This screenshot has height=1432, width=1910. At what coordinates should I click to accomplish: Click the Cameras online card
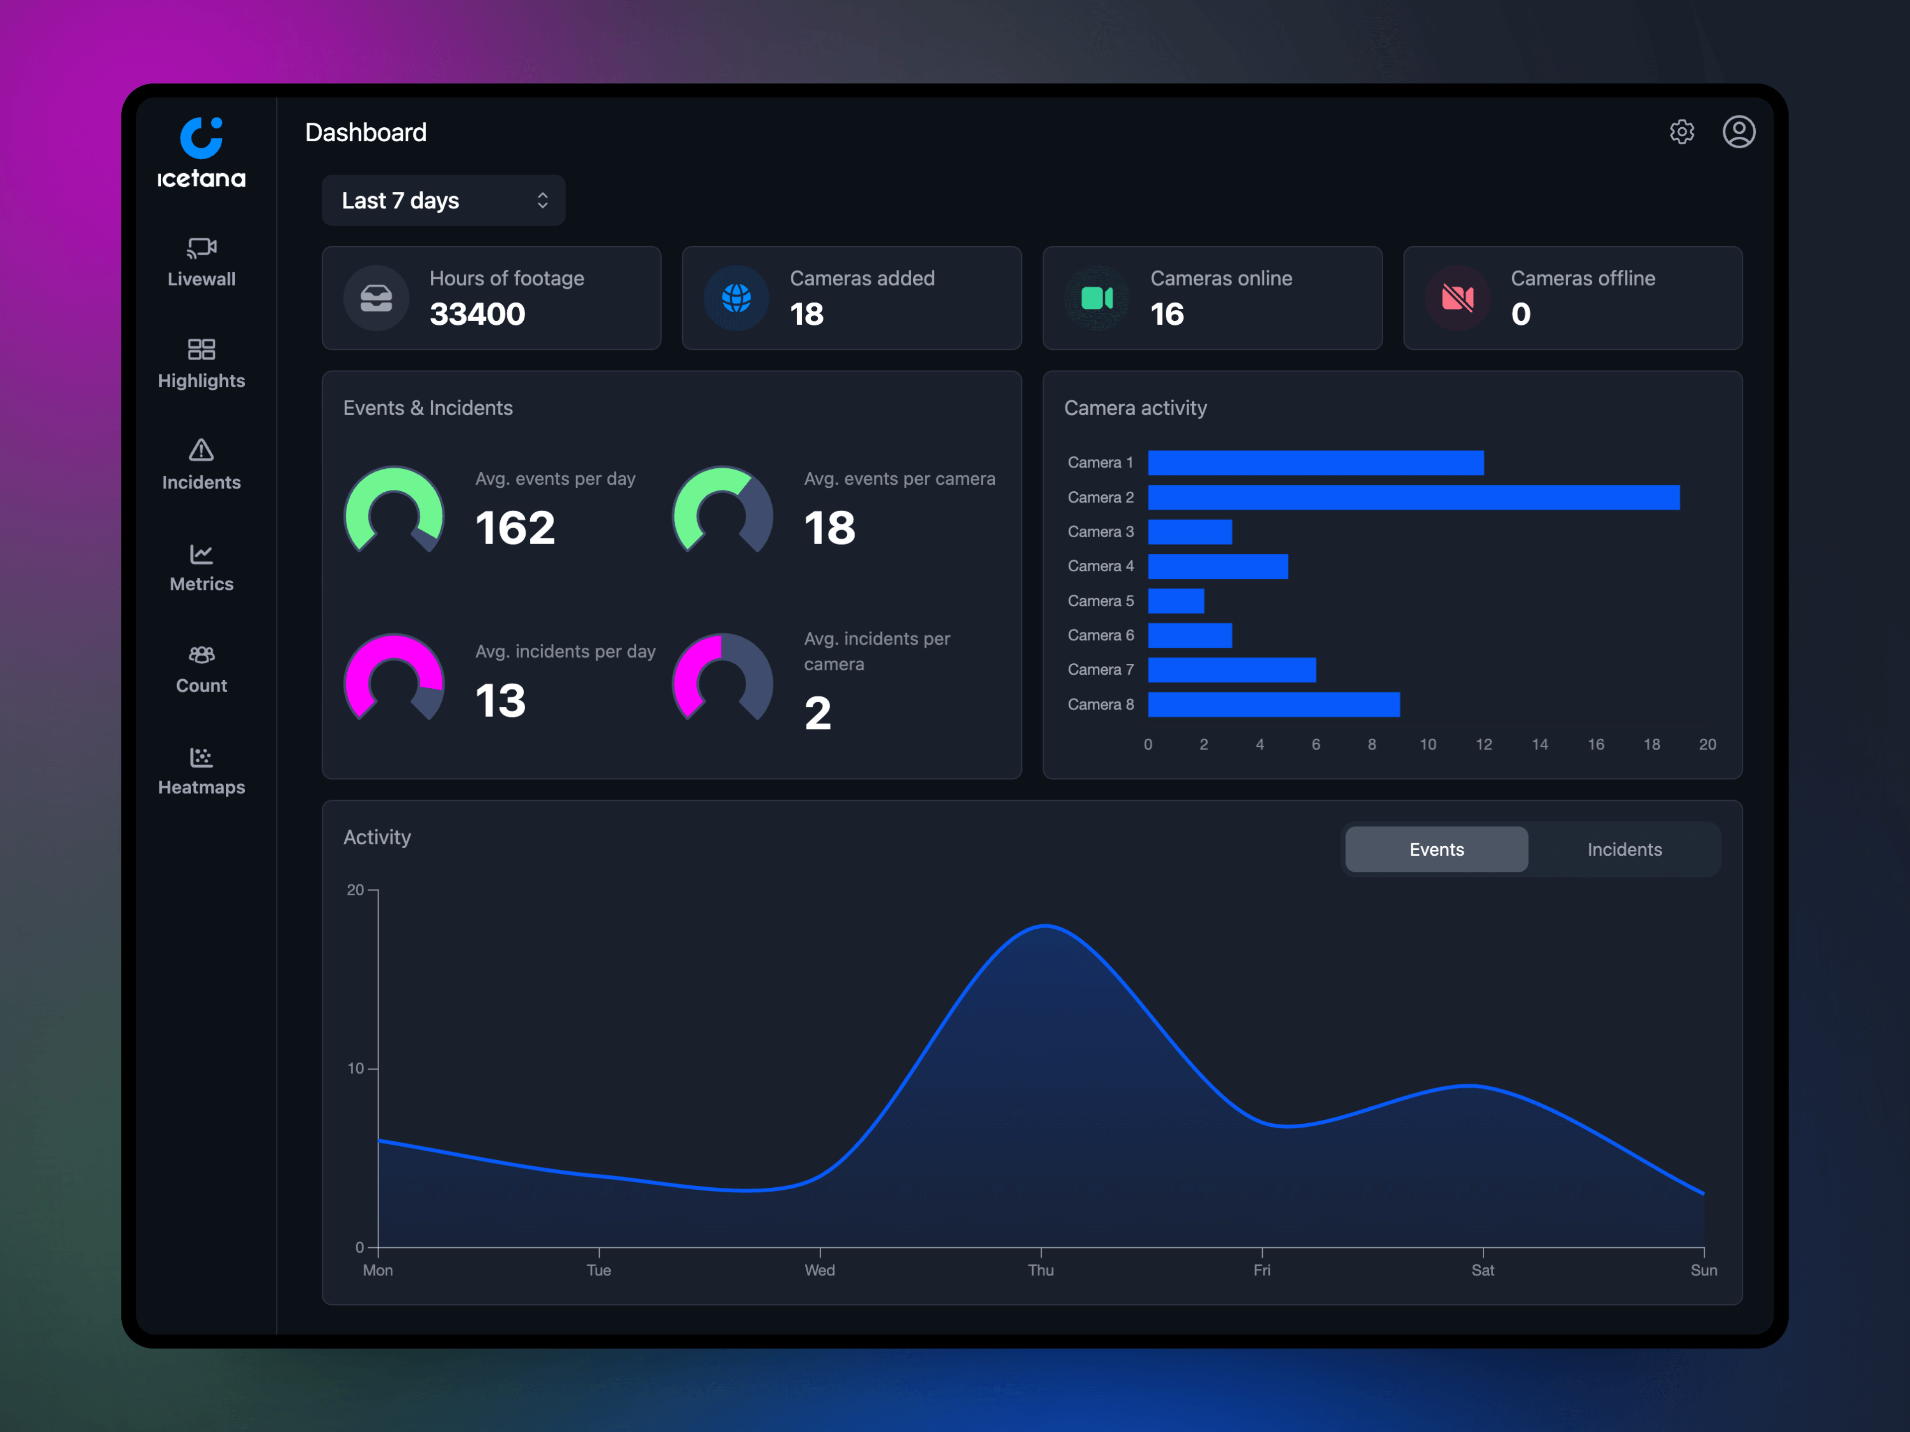(1212, 298)
